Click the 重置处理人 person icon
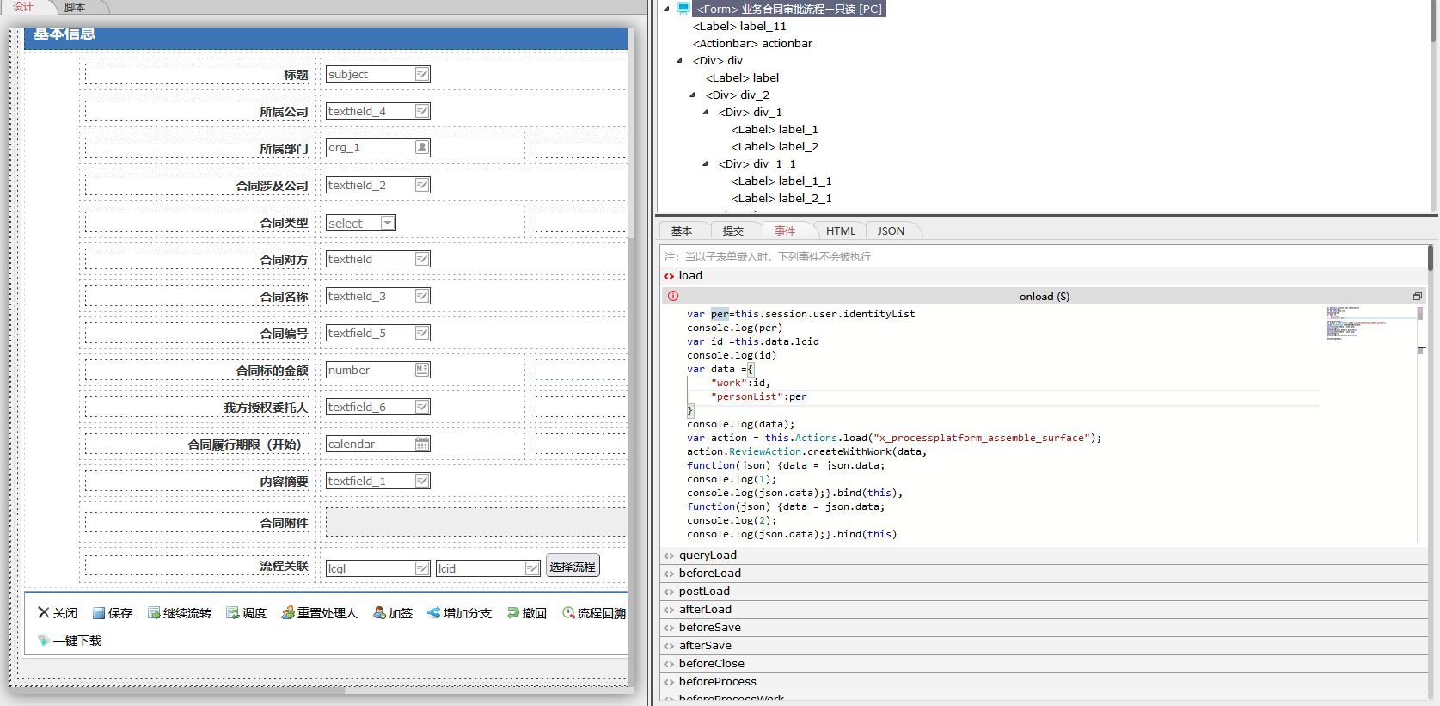The height and width of the screenshot is (706, 1440). click(x=288, y=613)
